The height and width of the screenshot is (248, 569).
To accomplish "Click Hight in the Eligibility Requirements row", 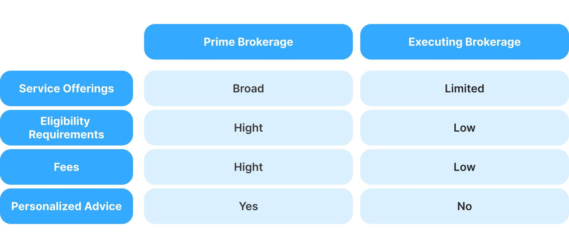I will pyautogui.click(x=248, y=128).
